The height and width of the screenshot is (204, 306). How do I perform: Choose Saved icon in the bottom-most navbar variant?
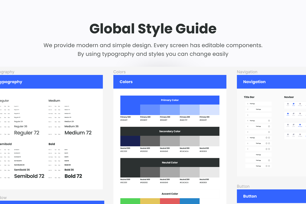[294, 134]
